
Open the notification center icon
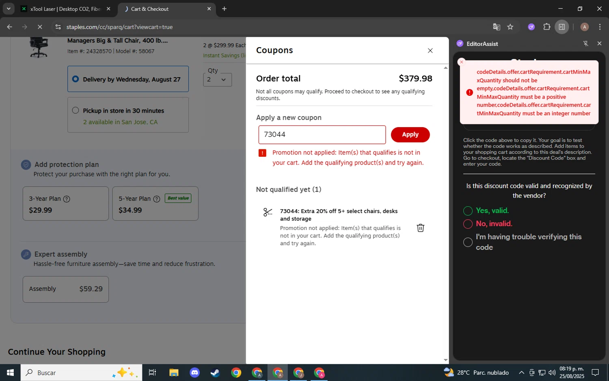tap(595, 372)
